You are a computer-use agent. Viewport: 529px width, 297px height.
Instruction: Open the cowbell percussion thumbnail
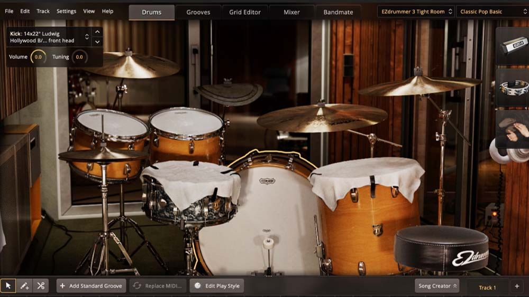(x=513, y=46)
